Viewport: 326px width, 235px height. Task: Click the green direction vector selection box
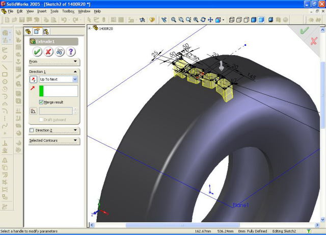click(x=58, y=91)
